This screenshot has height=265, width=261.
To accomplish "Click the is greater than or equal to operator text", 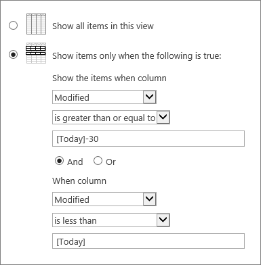I will coord(105,118).
